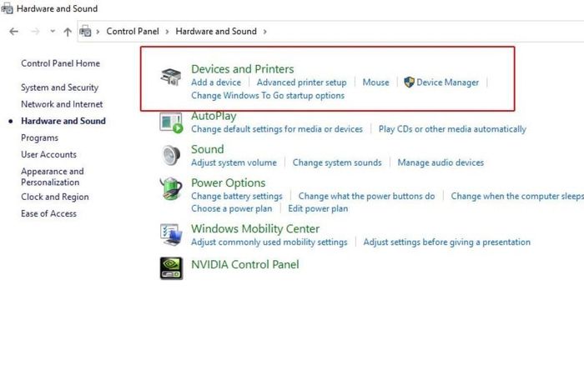
Task: Open Programs category in sidebar
Action: point(39,138)
